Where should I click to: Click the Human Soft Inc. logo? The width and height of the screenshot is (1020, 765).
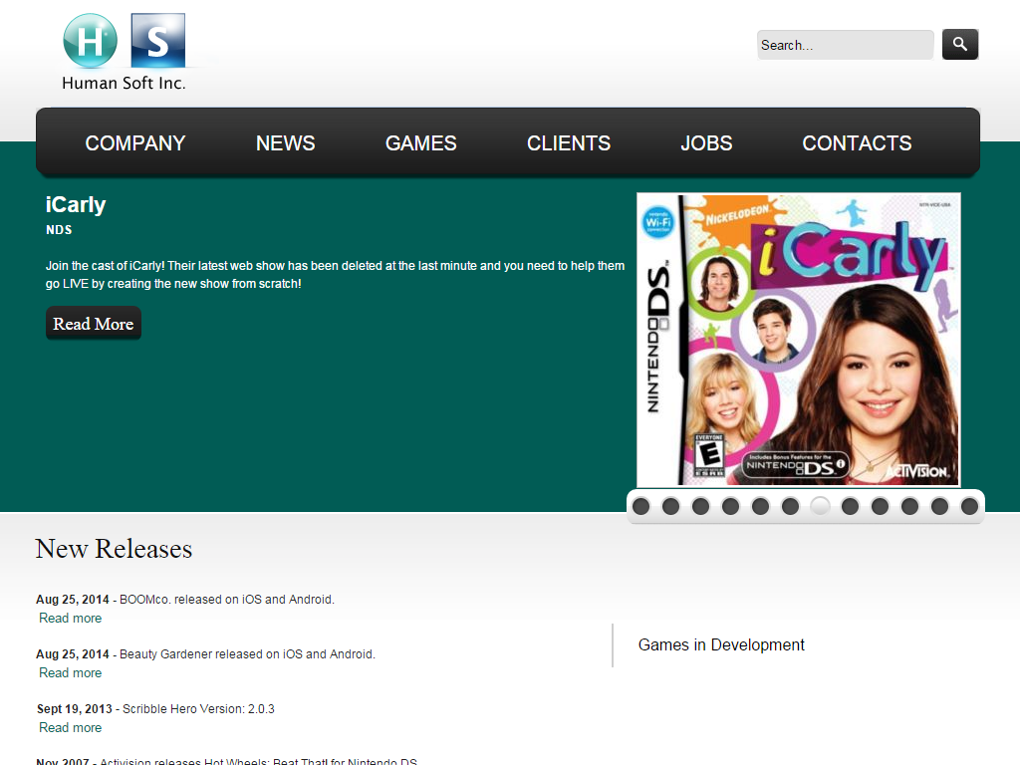[125, 52]
